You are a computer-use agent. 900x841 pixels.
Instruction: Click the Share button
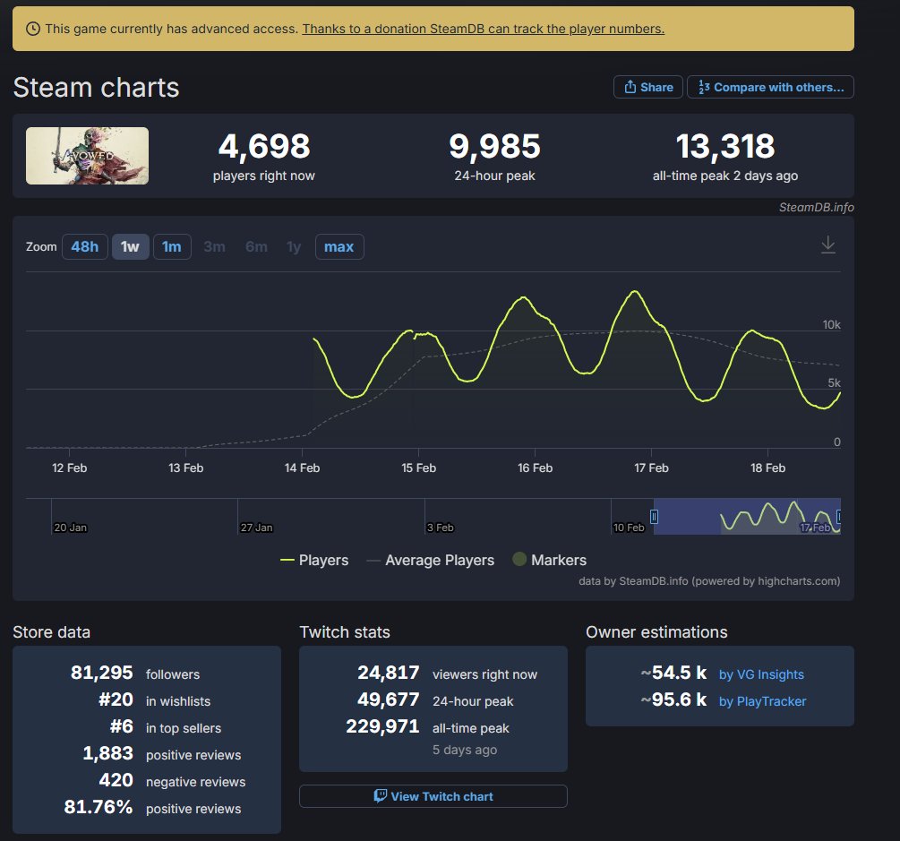tap(648, 87)
